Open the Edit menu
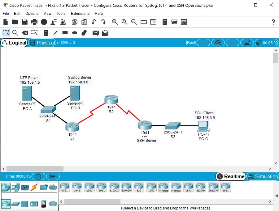Image resolution: width=279 pixels, height=211 pixels. point(17,14)
